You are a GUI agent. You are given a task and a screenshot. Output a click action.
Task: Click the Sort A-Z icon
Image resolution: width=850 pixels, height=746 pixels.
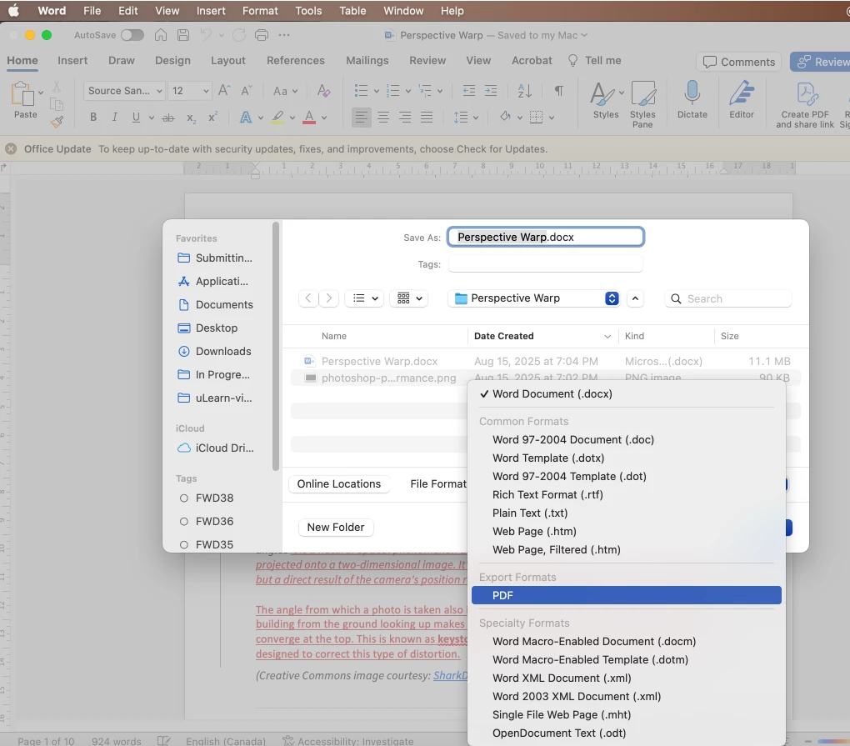point(525,91)
